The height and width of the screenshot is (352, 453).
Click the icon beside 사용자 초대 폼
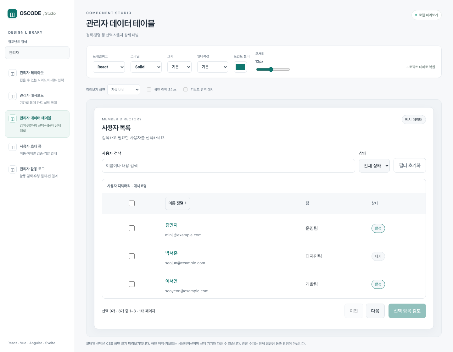click(x=13, y=147)
